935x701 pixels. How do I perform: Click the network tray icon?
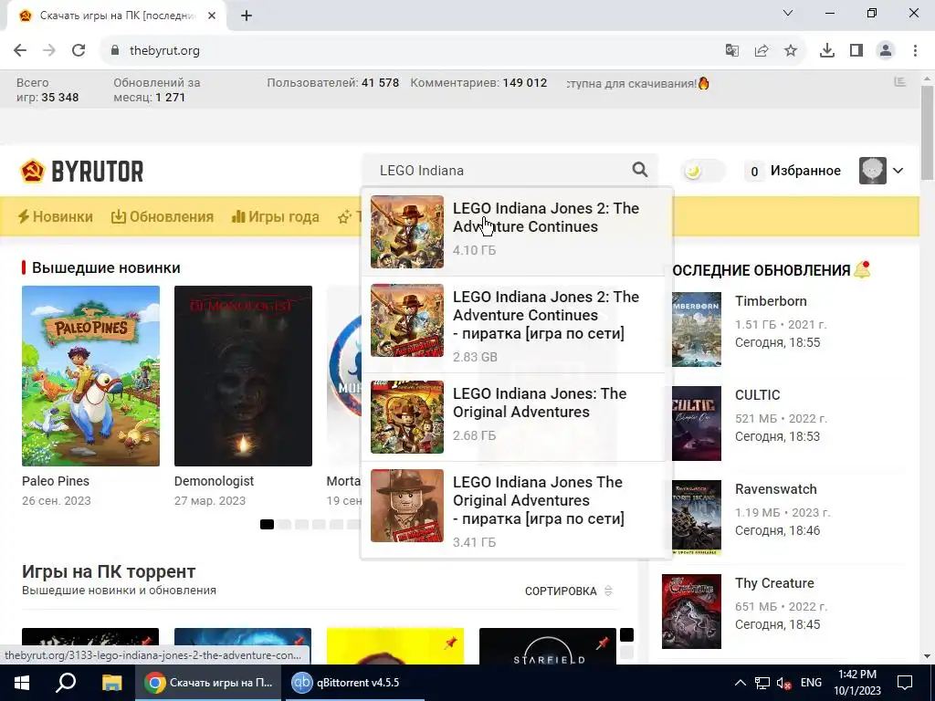(x=762, y=683)
